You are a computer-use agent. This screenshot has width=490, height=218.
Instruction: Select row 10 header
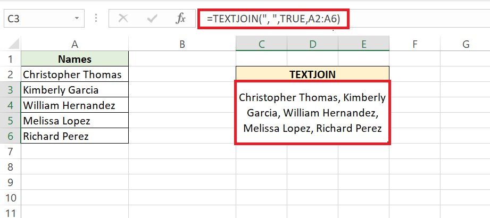[x=11, y=198]
